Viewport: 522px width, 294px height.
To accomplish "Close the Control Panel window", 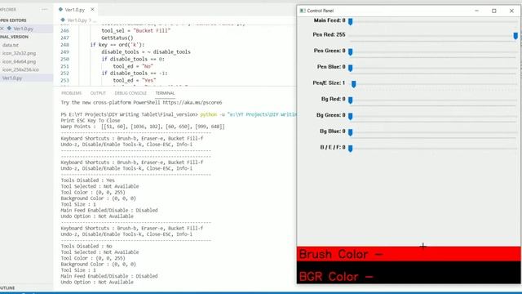I will tap(511, 11).
